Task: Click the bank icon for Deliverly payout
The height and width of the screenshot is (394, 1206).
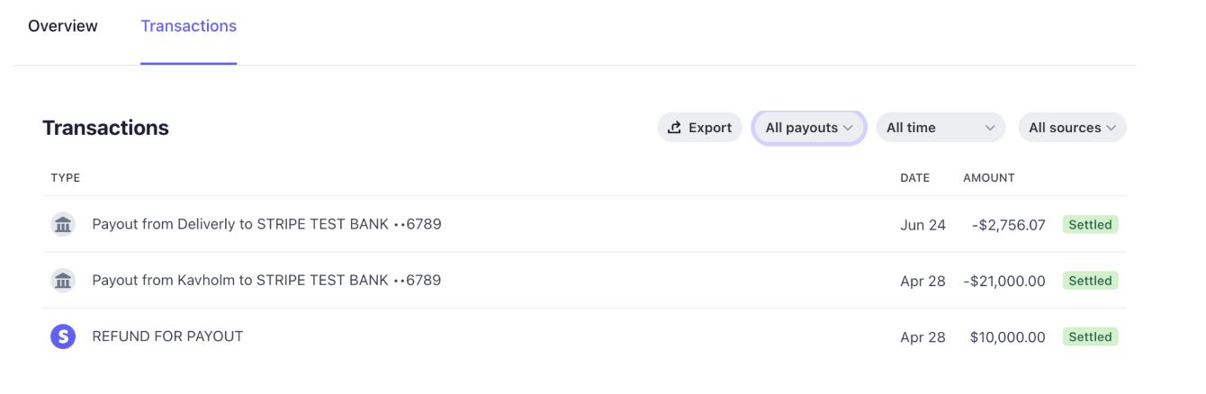Action: point(63,225)
